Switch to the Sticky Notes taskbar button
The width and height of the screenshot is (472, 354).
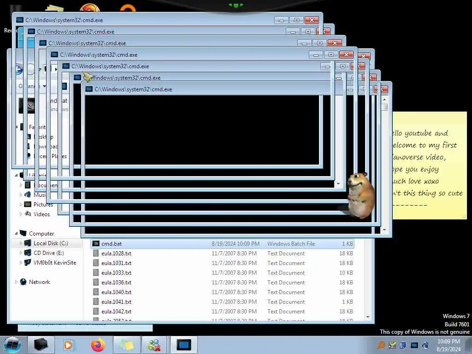127,345
